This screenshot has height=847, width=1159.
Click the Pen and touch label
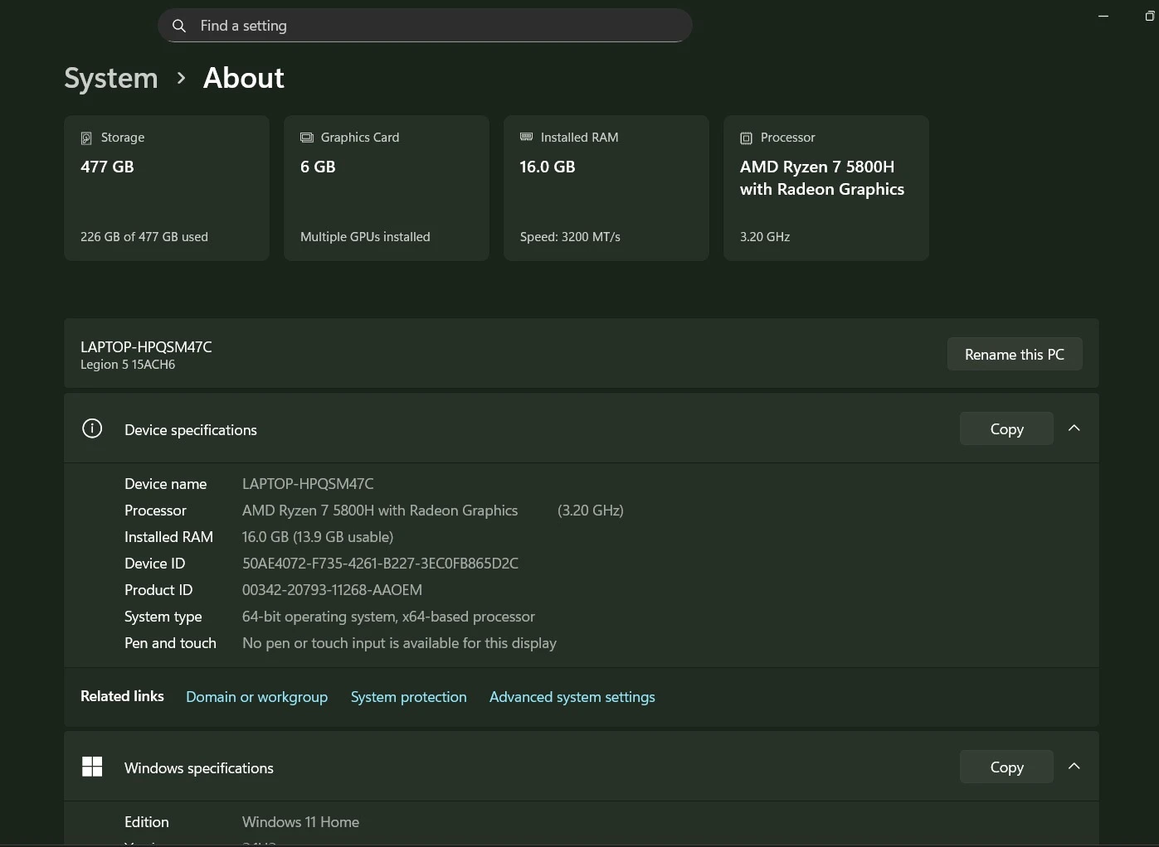170,643
